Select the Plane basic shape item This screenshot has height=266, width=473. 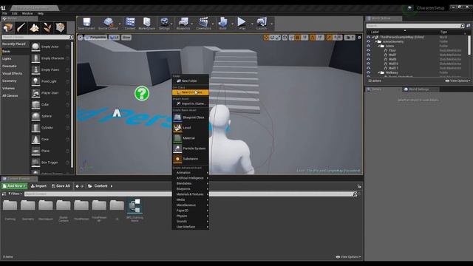pos(50,151)
